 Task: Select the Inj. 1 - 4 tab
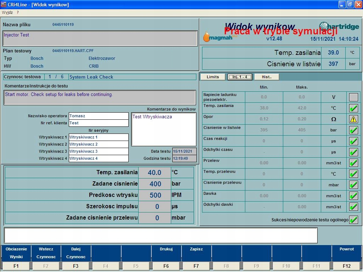click(x=240, y=77)
